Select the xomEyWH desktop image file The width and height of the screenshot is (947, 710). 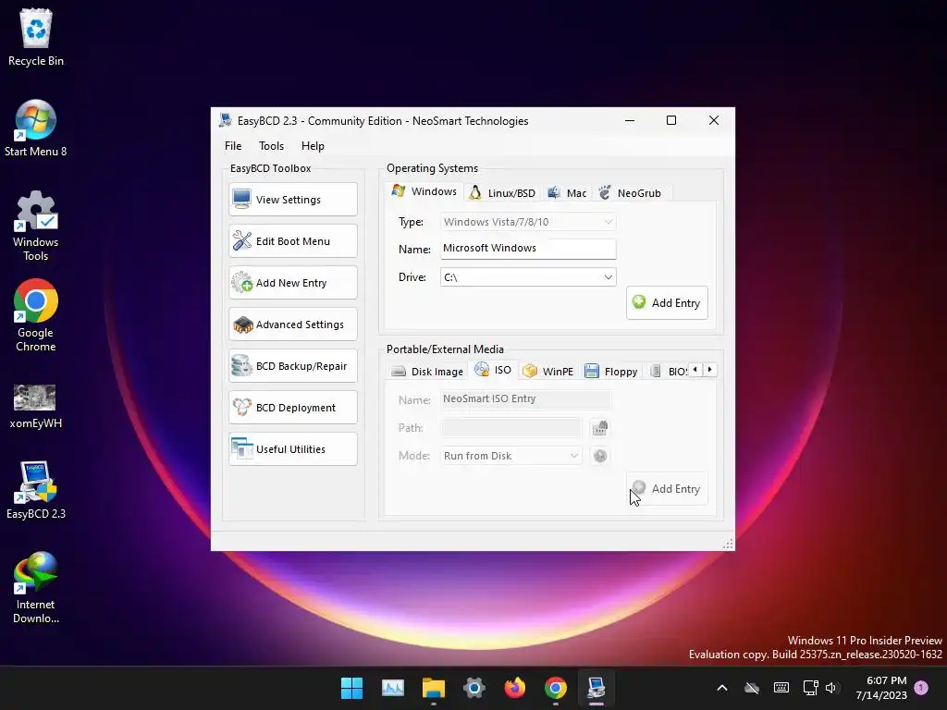pyautogui.click(x=36, y=407)
